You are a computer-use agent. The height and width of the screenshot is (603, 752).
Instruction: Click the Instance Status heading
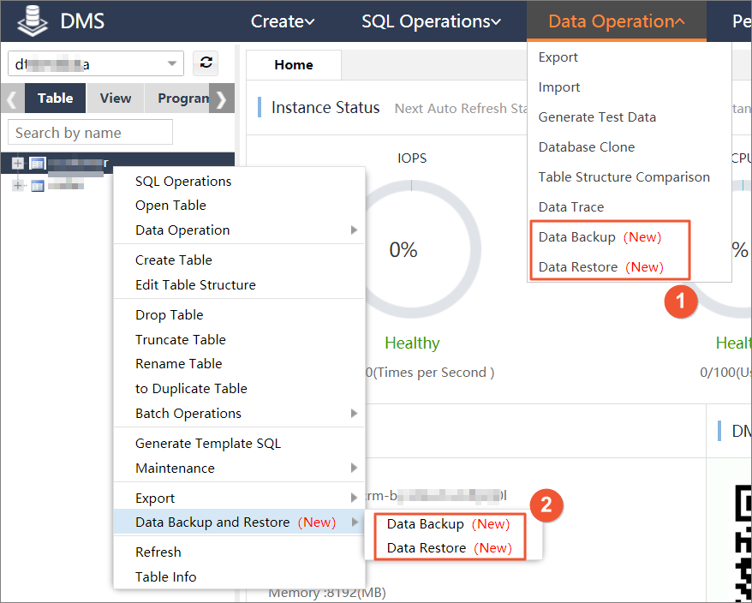325,107
